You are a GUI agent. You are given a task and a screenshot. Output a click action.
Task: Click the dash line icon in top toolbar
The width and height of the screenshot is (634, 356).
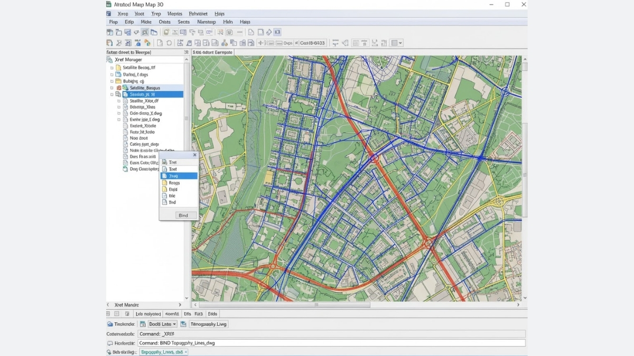click(x=240, y=32)
